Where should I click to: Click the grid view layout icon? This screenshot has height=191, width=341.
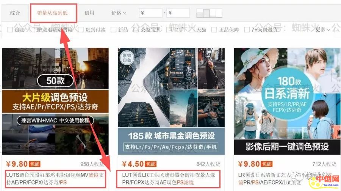[x=200, y=13]
